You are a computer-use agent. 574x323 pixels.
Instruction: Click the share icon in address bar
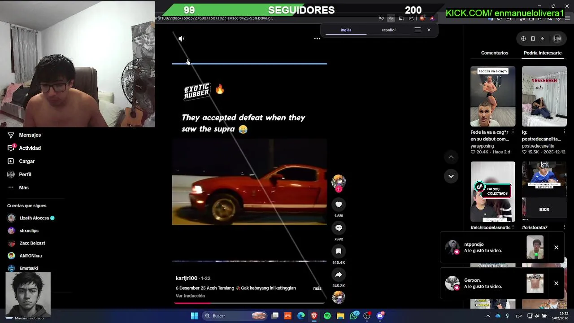tap(411, 18)
